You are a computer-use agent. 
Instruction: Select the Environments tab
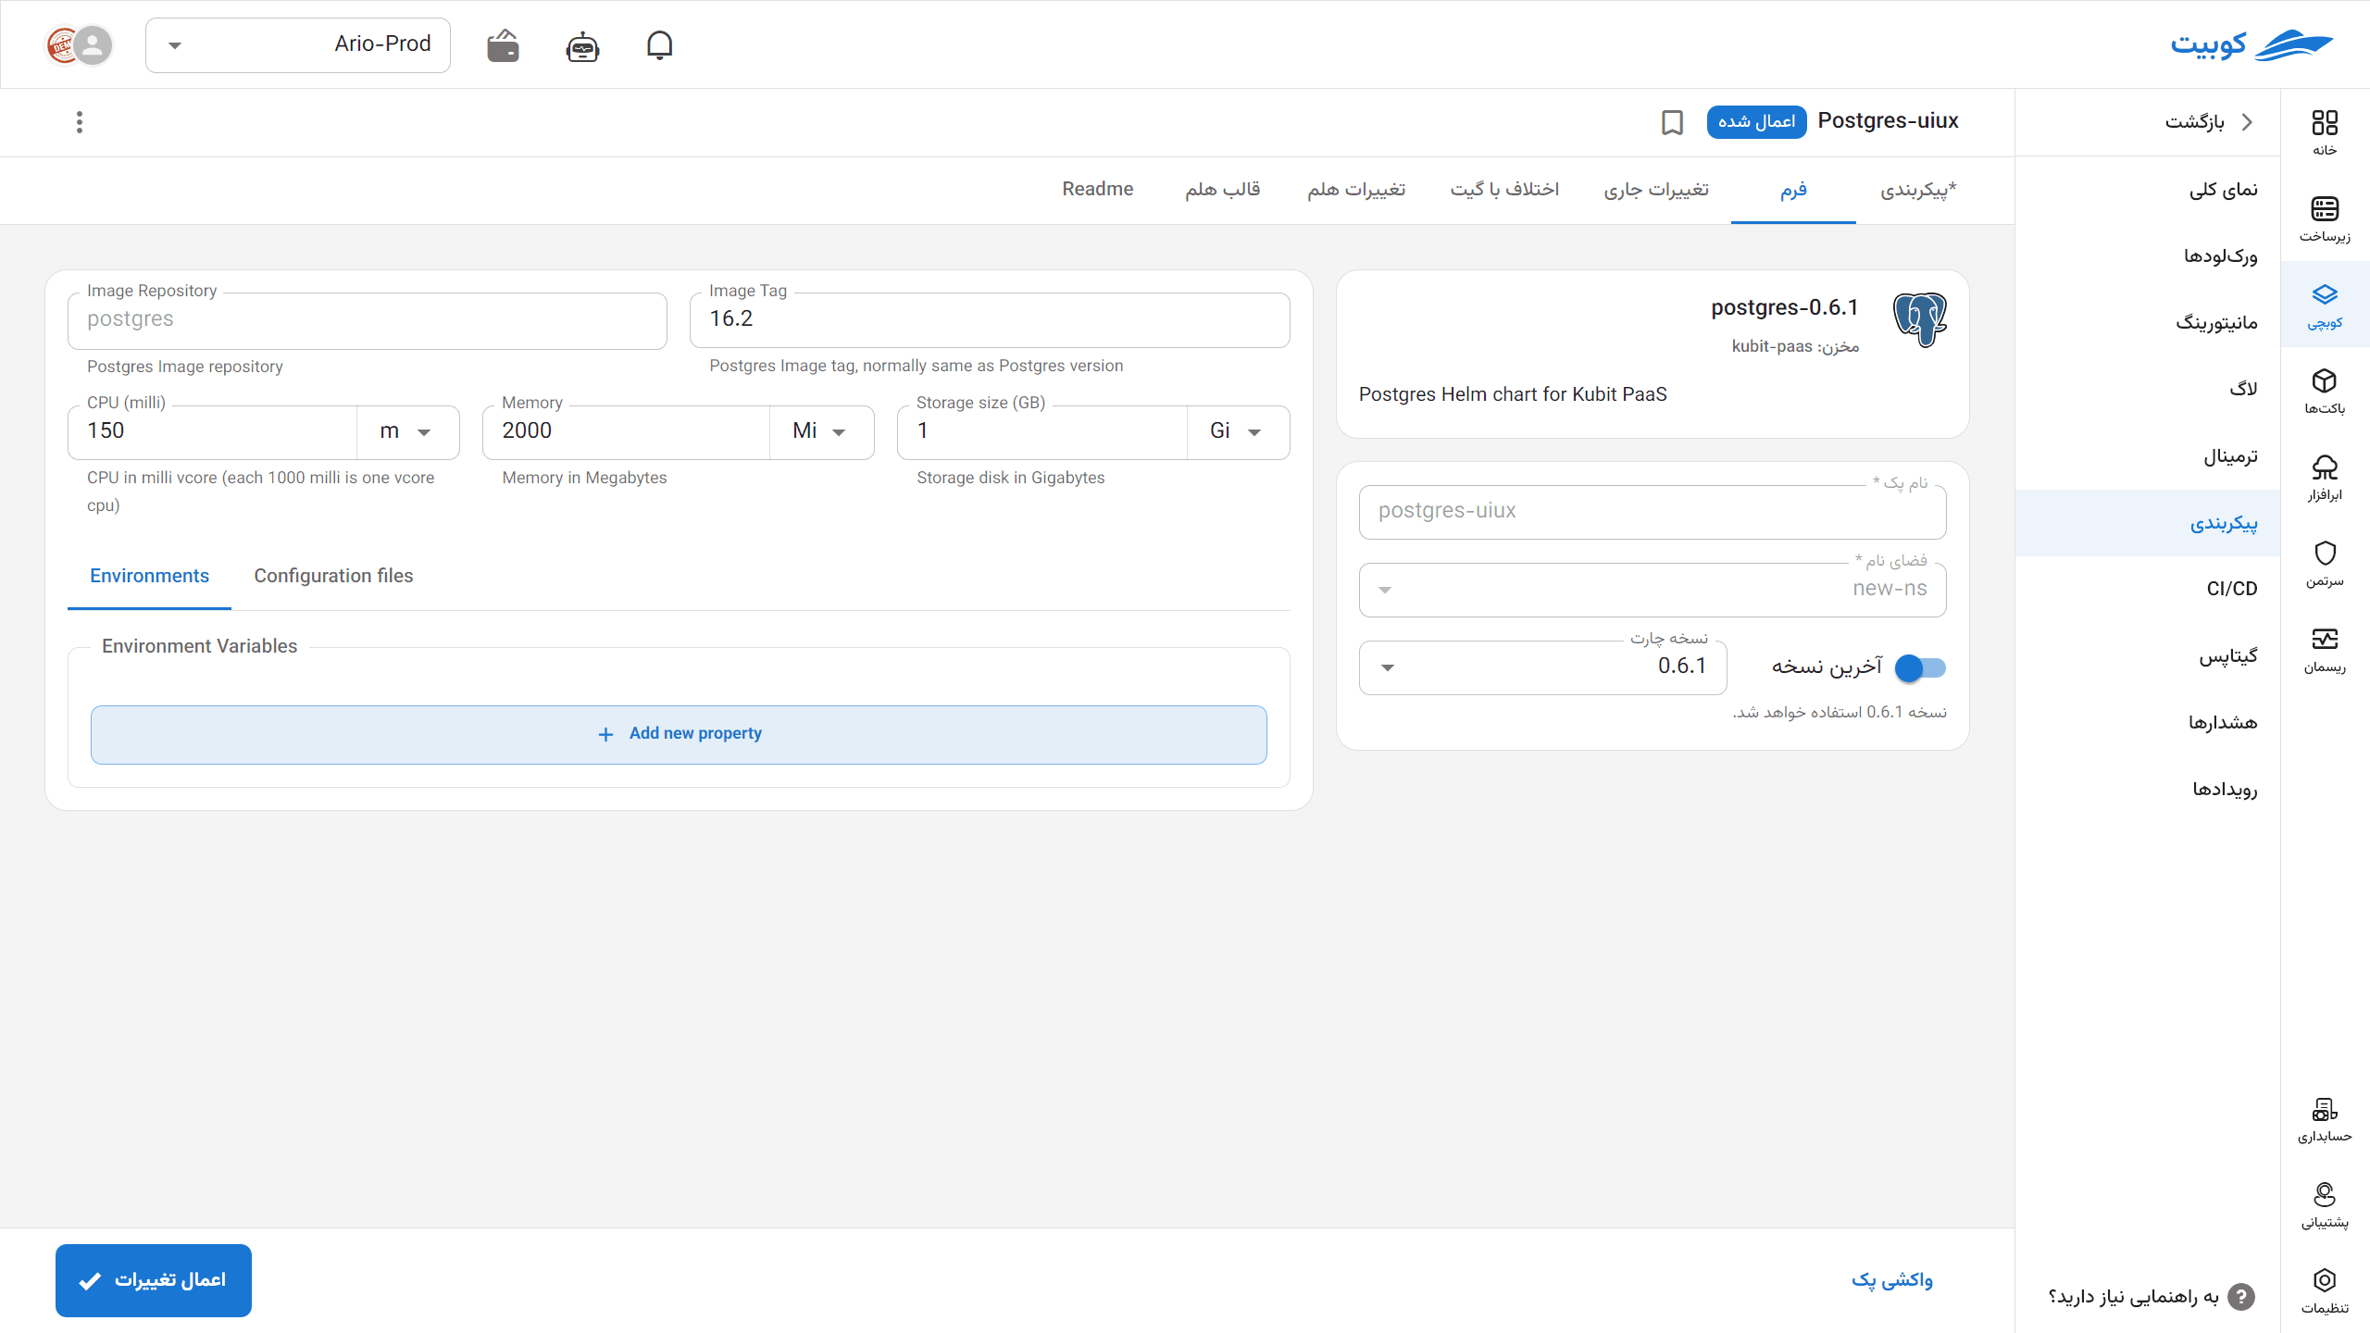[149, 576]
